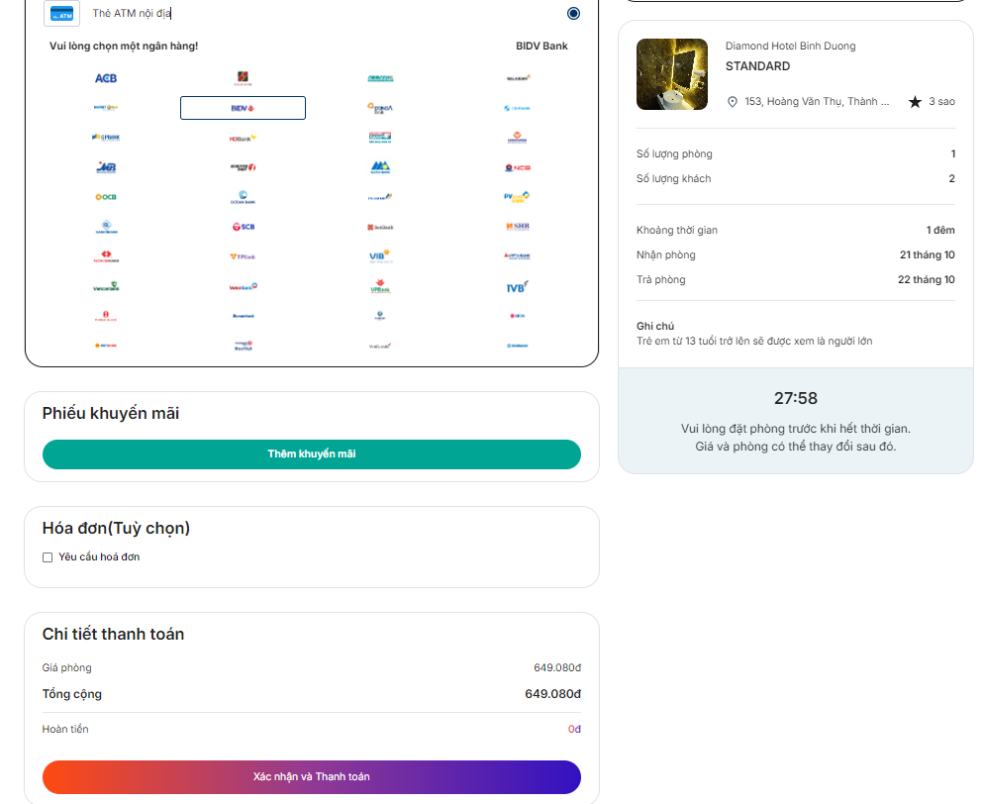This screenshot has height=804, width=982.
Task: Select the MB bank logo
Action: click(106, 167)
